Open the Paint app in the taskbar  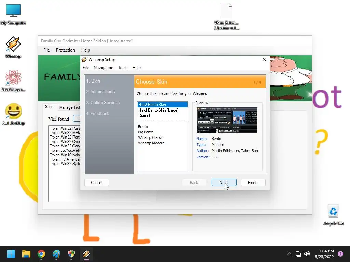[x=56, y=254]
